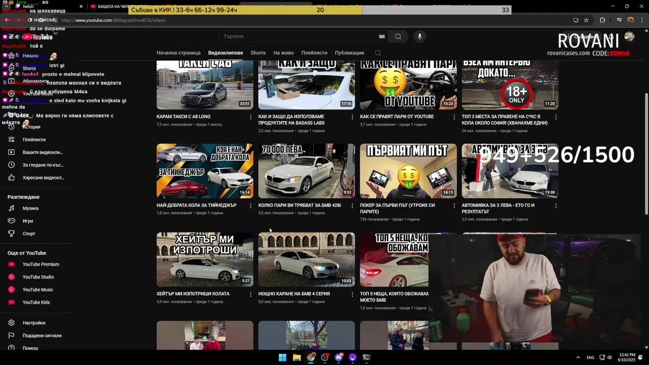Screen dimensions: 649x365
Task: Open options for ПОКЕР ЗА ПЪРВИ ПЪТ video
Action: click(454, 206)
